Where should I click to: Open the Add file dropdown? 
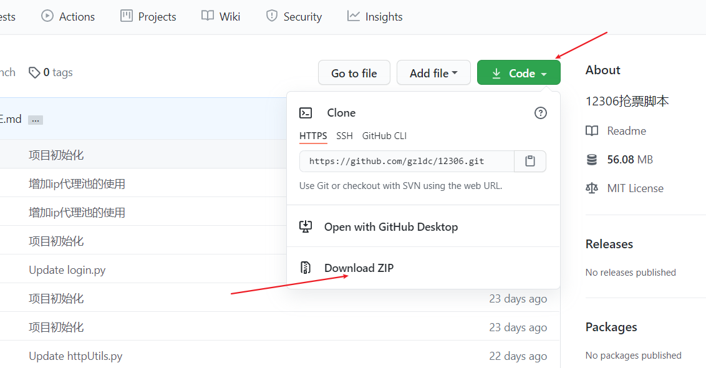click(x=433, y=73)
